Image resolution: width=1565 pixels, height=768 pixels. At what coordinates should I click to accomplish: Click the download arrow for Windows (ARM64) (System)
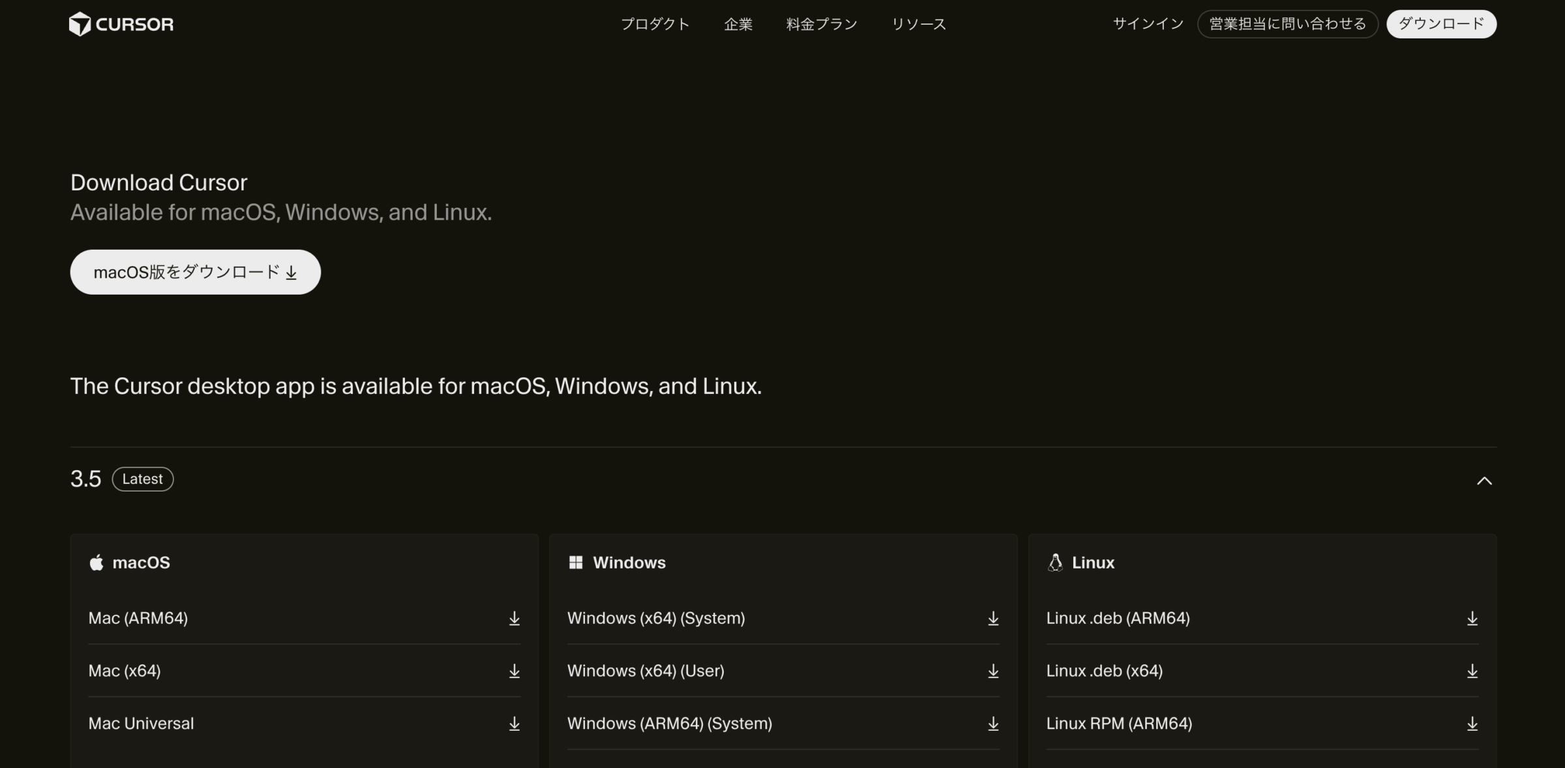pyautogui.click(x=993, y=724)
